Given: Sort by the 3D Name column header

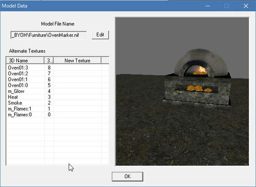Looking at the screenshot, I should tap(25, 60).
